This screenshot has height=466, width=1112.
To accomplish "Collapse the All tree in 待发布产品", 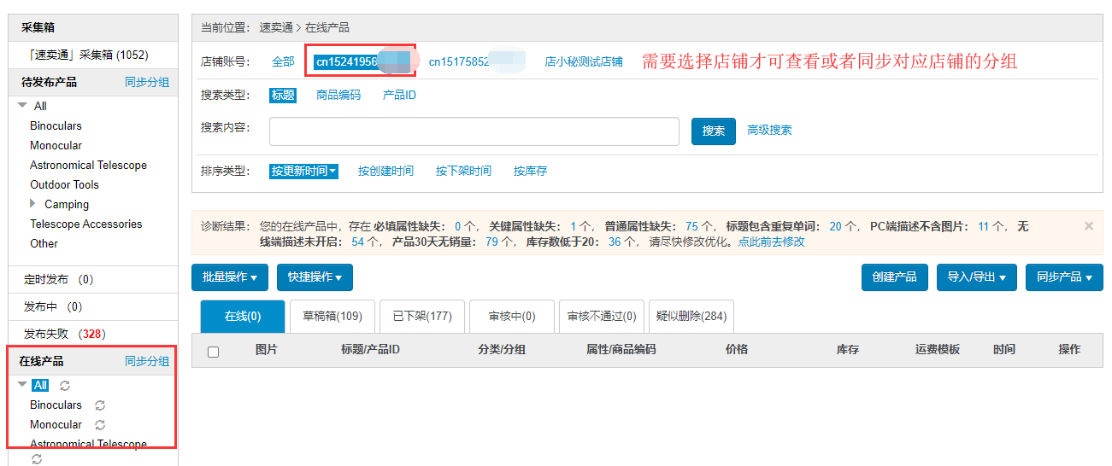I will point(22,106).
